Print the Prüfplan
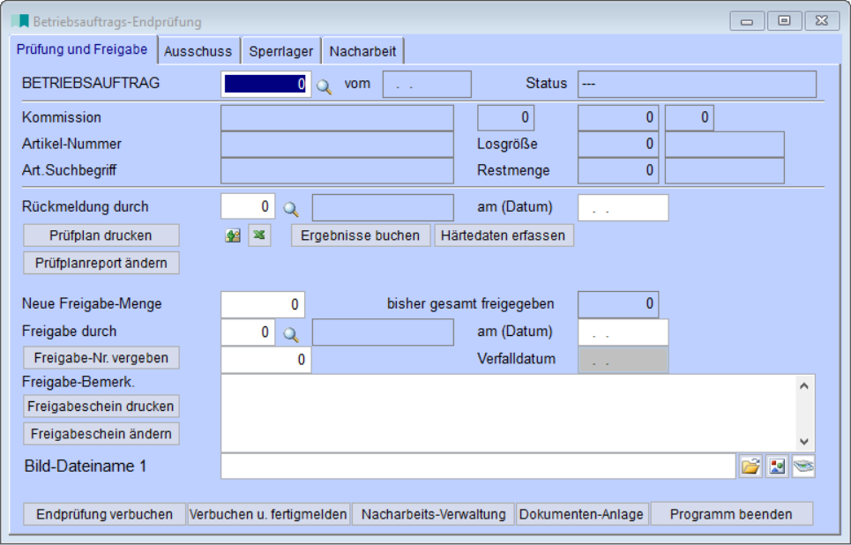The image size is (851, 545). 100,235
